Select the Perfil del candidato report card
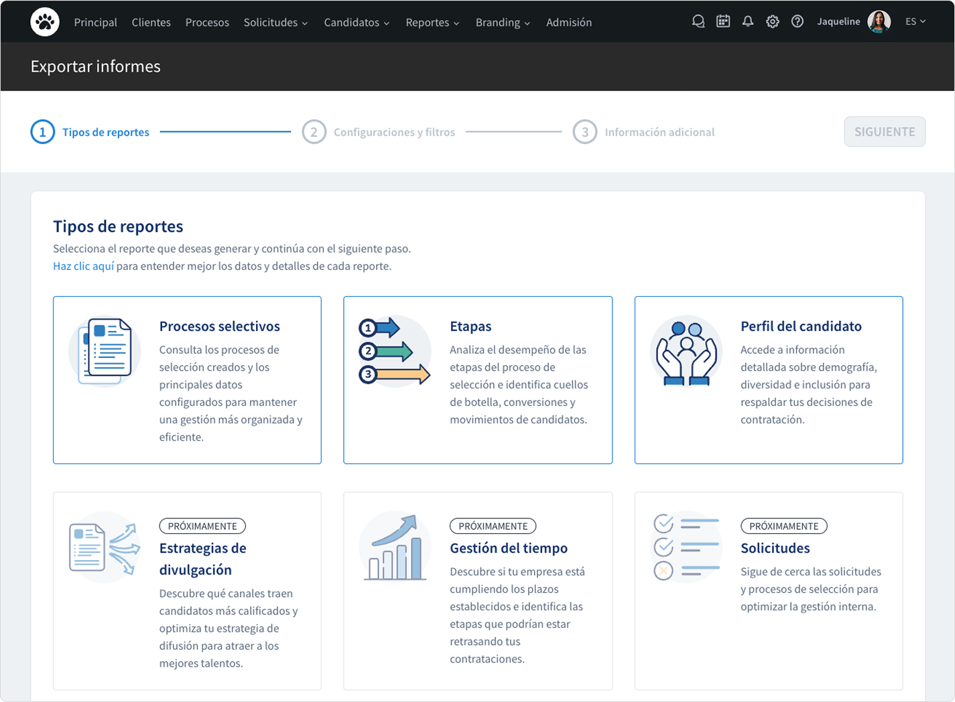 (x=768, y=380)
